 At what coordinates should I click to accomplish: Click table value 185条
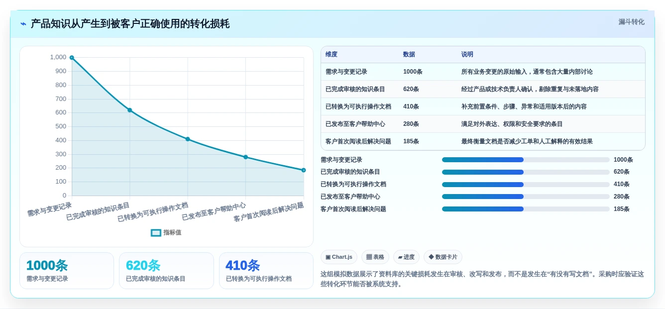click(411, 141)
